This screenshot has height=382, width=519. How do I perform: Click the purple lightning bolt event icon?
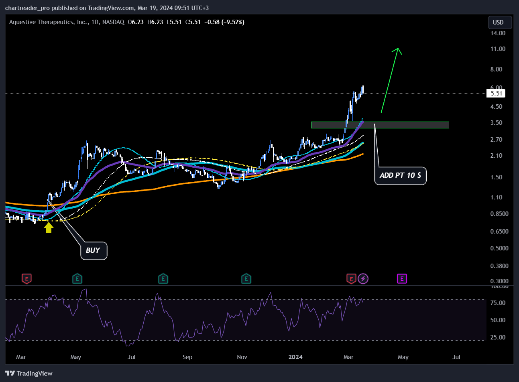click(363, 278)
